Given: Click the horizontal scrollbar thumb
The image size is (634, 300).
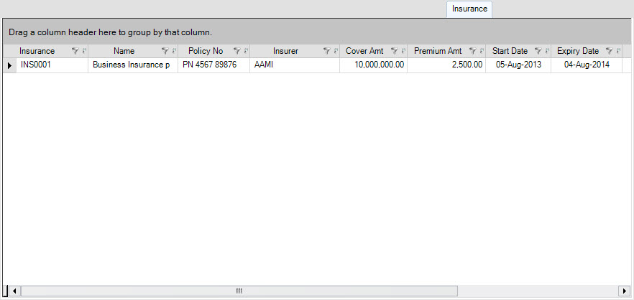Looking at the screenshot, I should [x=239, y=291].
